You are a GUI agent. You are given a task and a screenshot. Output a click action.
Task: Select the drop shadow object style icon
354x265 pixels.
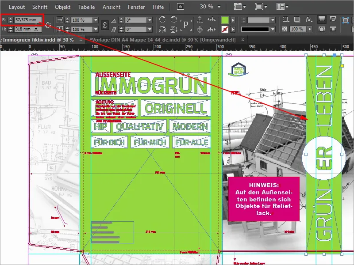tap(297, 20)
